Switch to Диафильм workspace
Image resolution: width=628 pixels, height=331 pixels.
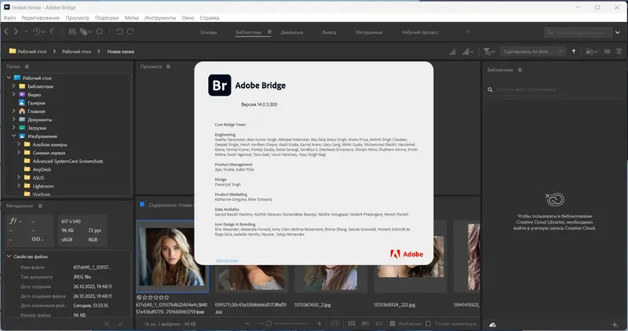tap(291, 32)
